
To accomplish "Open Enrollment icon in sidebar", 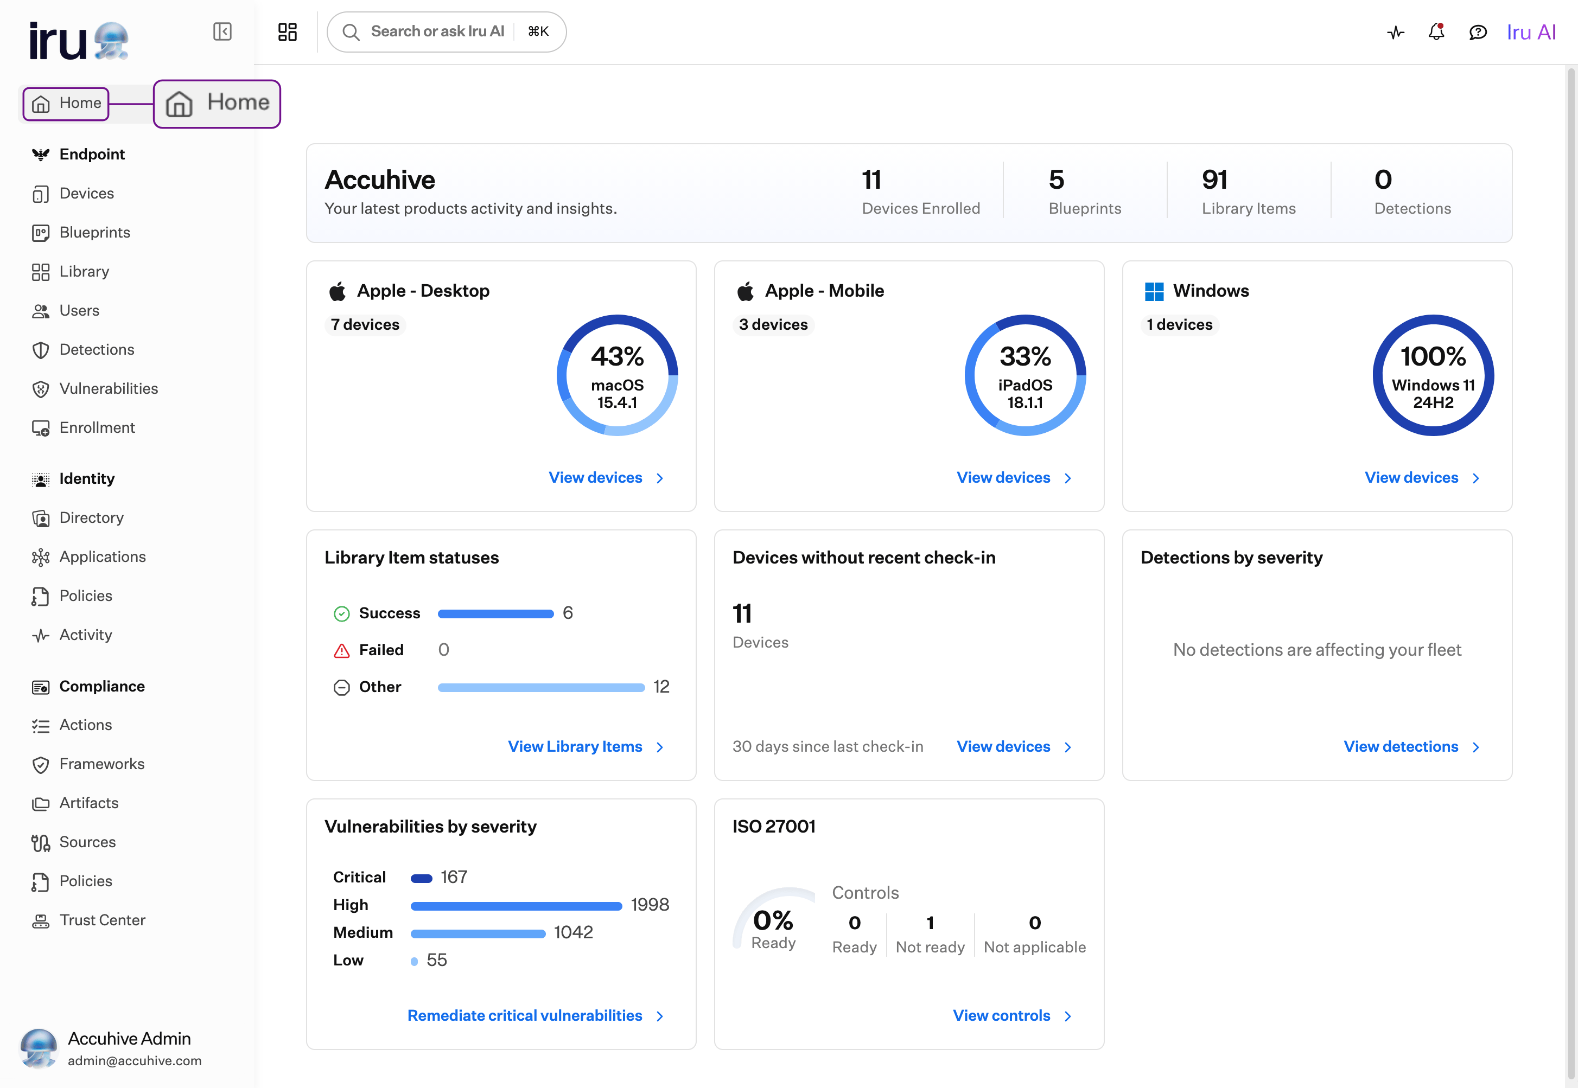I will pos(41,428).
